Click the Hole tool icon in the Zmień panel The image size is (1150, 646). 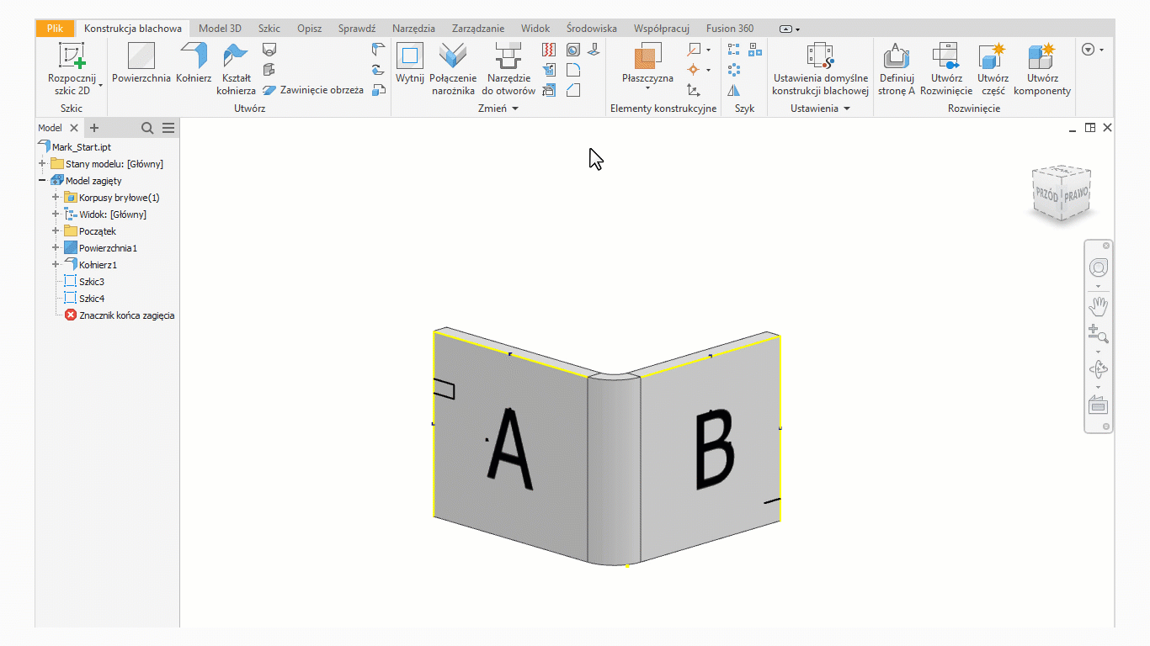(573, 50)
